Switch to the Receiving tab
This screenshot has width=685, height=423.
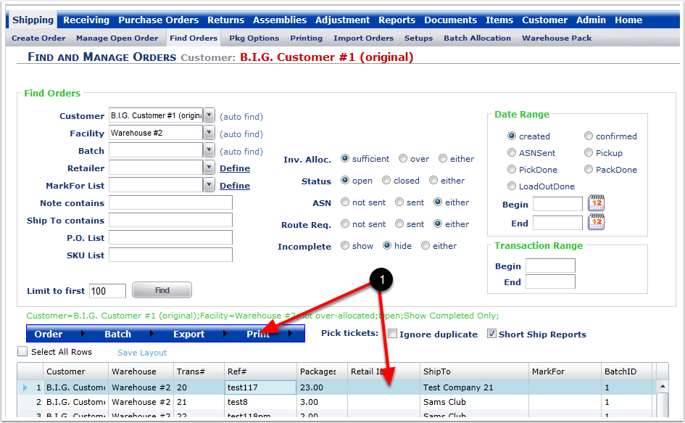coord(86,20)
